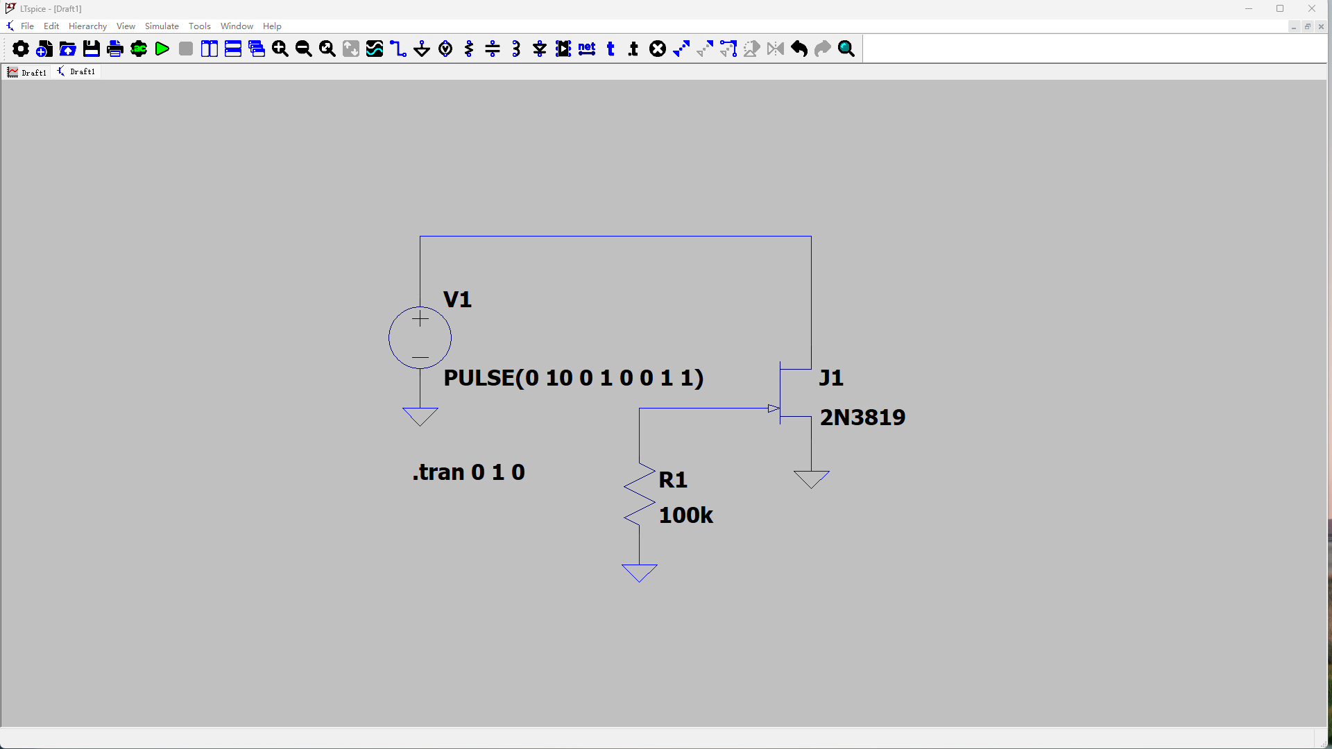Open the Hierarchy menu
1332x749 pixels.
pyautogui.click(x=87, y=26)
